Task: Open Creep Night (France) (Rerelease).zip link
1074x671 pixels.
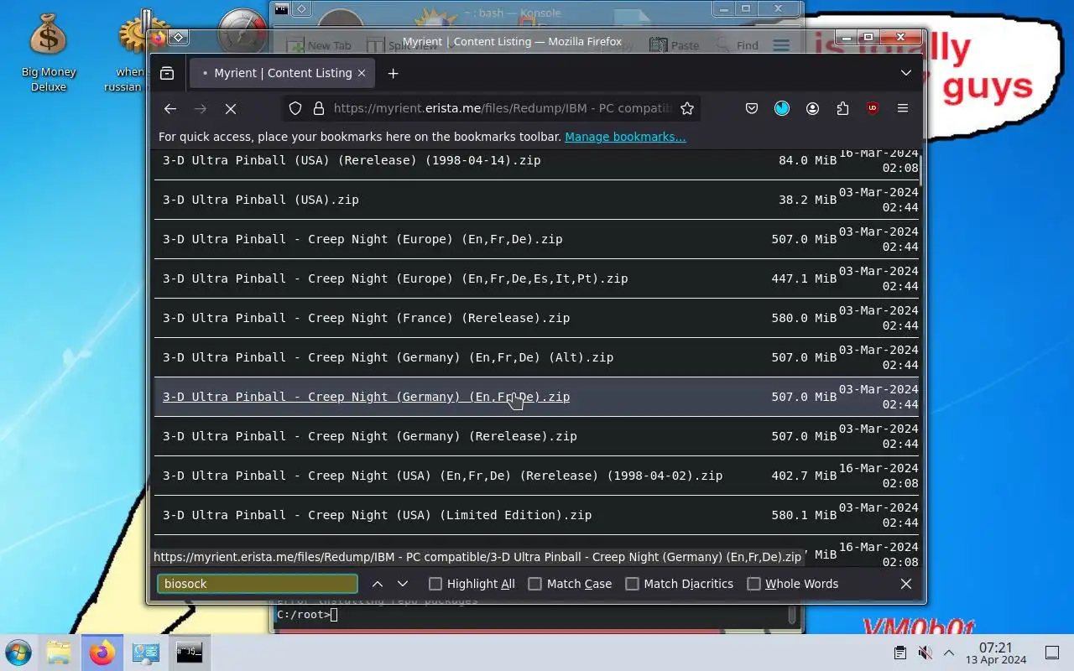Action: coord(367,318)
